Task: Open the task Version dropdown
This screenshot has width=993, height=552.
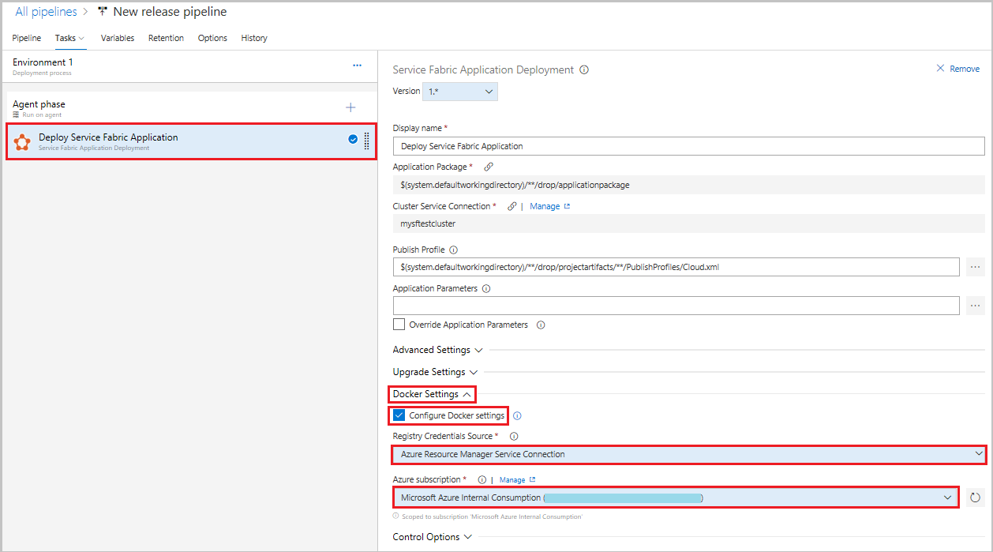Action: click(x=460, y=92)
